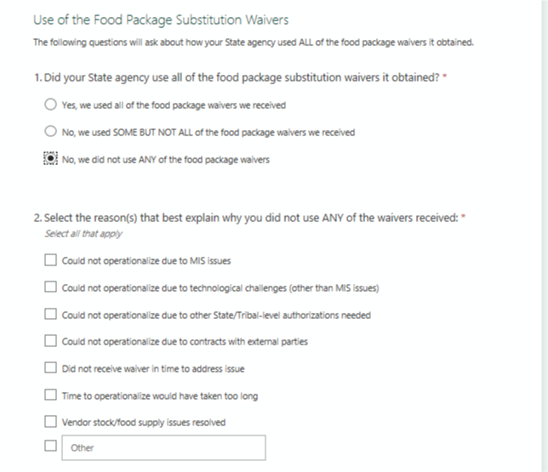The width and height of the screenshot is (548, 472).
Task: Tick 'Vendor stock/food supply issues resolved' checkbox
Action: point(51,422)
